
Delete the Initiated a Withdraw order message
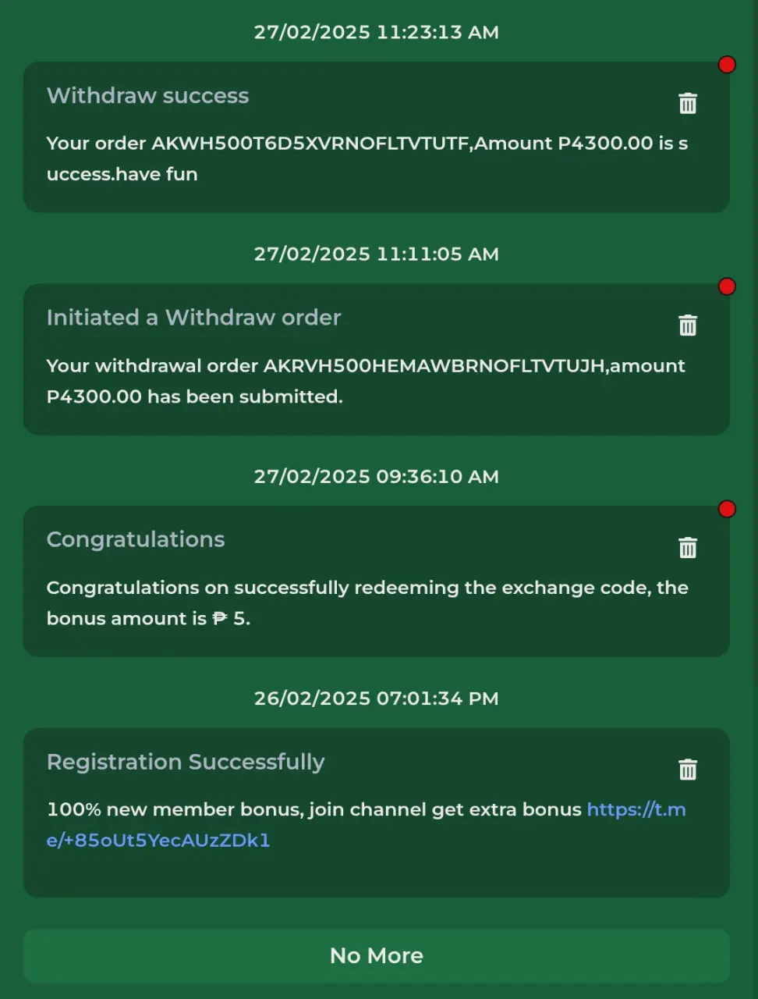point(687,325)
